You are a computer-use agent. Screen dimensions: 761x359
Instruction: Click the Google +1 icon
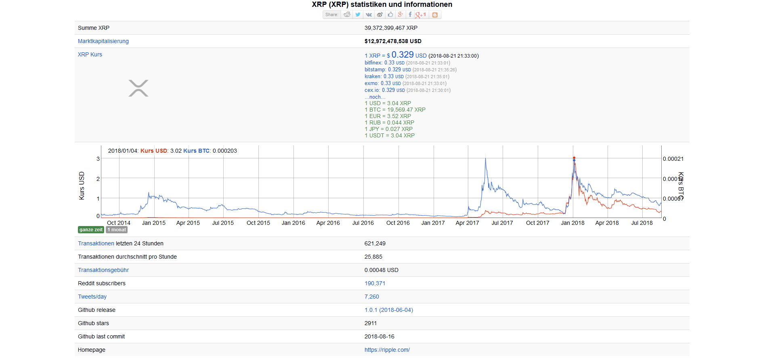tap(421, 15)
